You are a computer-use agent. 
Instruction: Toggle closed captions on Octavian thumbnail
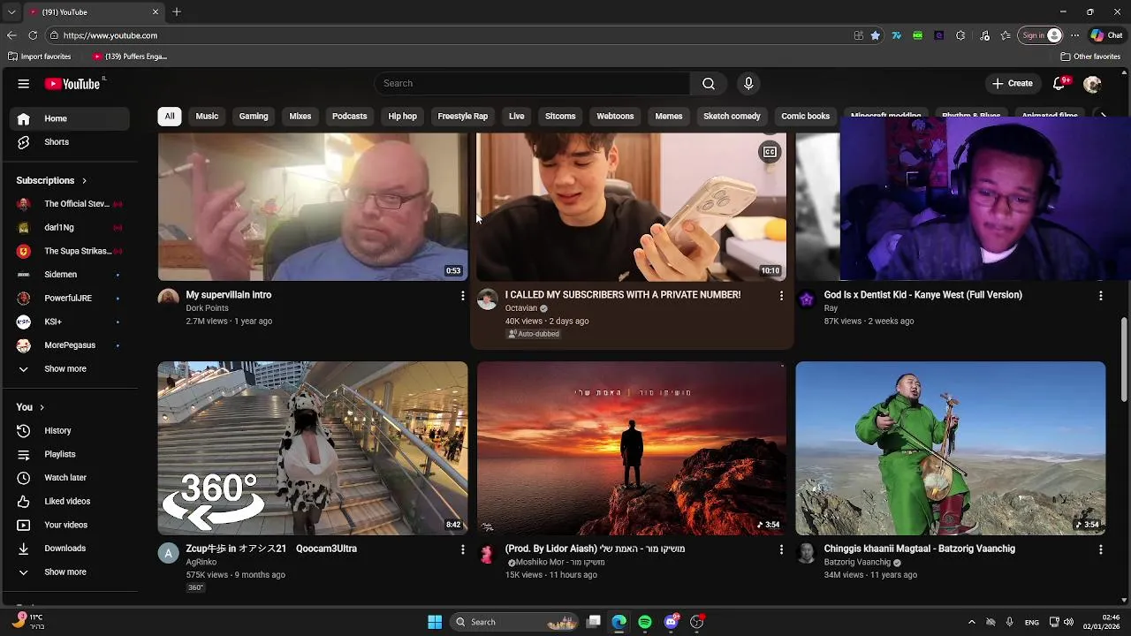tap(770, 152)
